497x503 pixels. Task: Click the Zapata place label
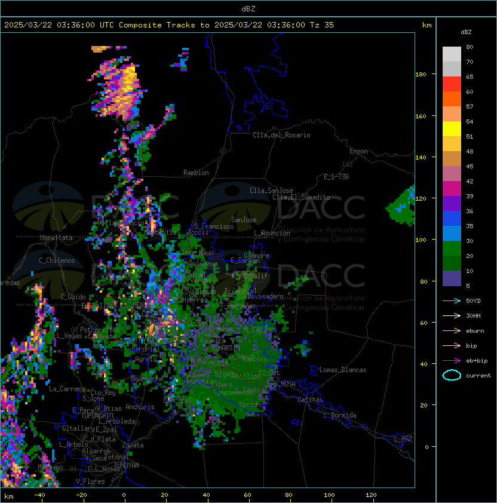pyautogui.click(x=133, y=445)
